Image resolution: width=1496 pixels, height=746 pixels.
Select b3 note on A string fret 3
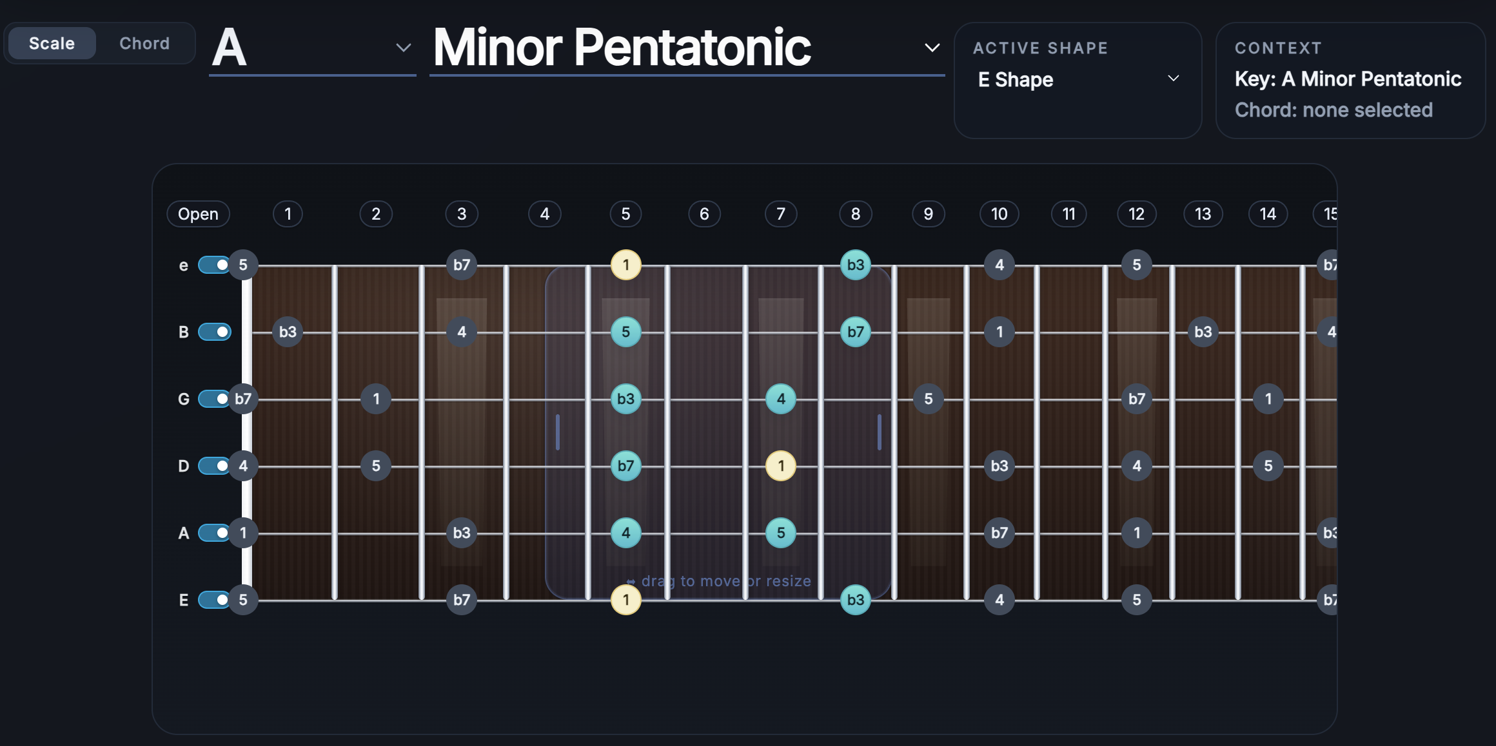click(462, 533)
